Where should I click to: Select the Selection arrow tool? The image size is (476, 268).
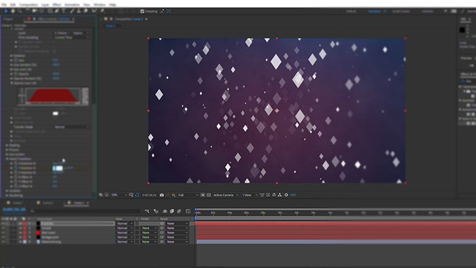point(5,11)
